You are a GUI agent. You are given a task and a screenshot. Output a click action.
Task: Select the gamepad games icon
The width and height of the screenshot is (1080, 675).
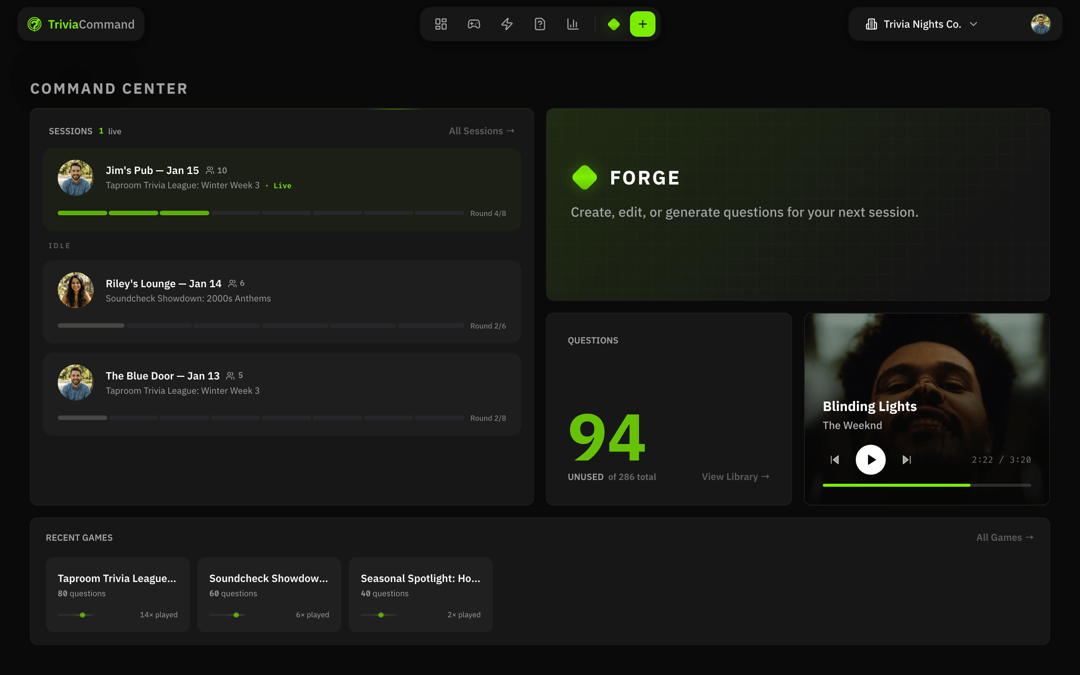pyautogui.click(x=474, y=24)
